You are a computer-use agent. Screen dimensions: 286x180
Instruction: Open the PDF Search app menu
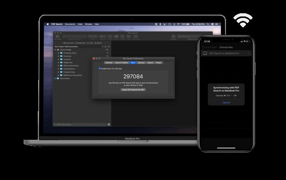pos(57,24)
